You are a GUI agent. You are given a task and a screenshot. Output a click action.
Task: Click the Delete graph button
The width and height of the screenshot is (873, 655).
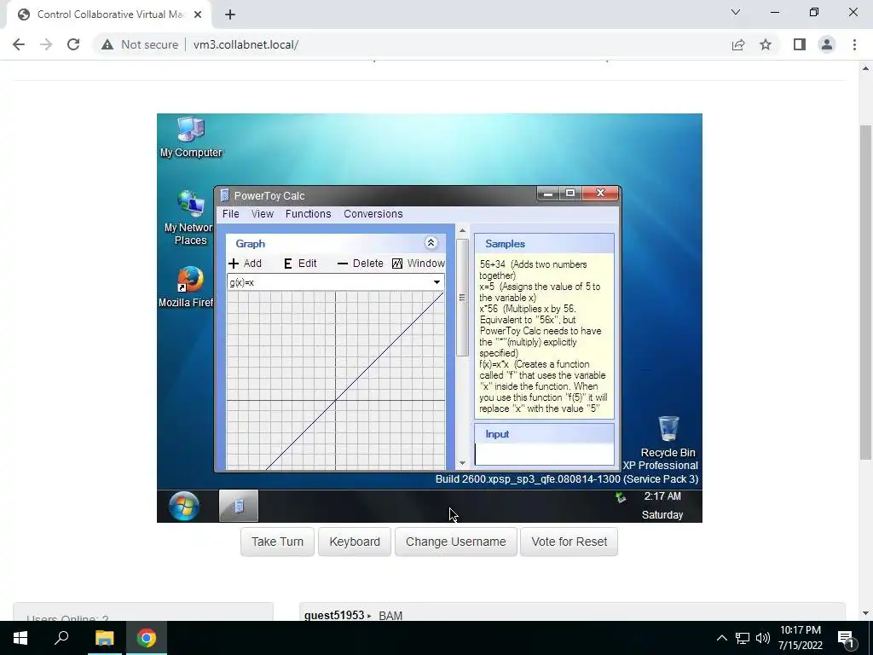(361, 264)
